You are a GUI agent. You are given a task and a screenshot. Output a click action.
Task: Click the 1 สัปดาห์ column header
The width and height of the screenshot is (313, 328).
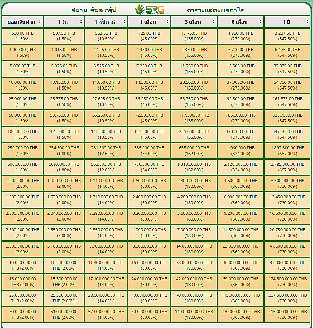click(106, 22)
